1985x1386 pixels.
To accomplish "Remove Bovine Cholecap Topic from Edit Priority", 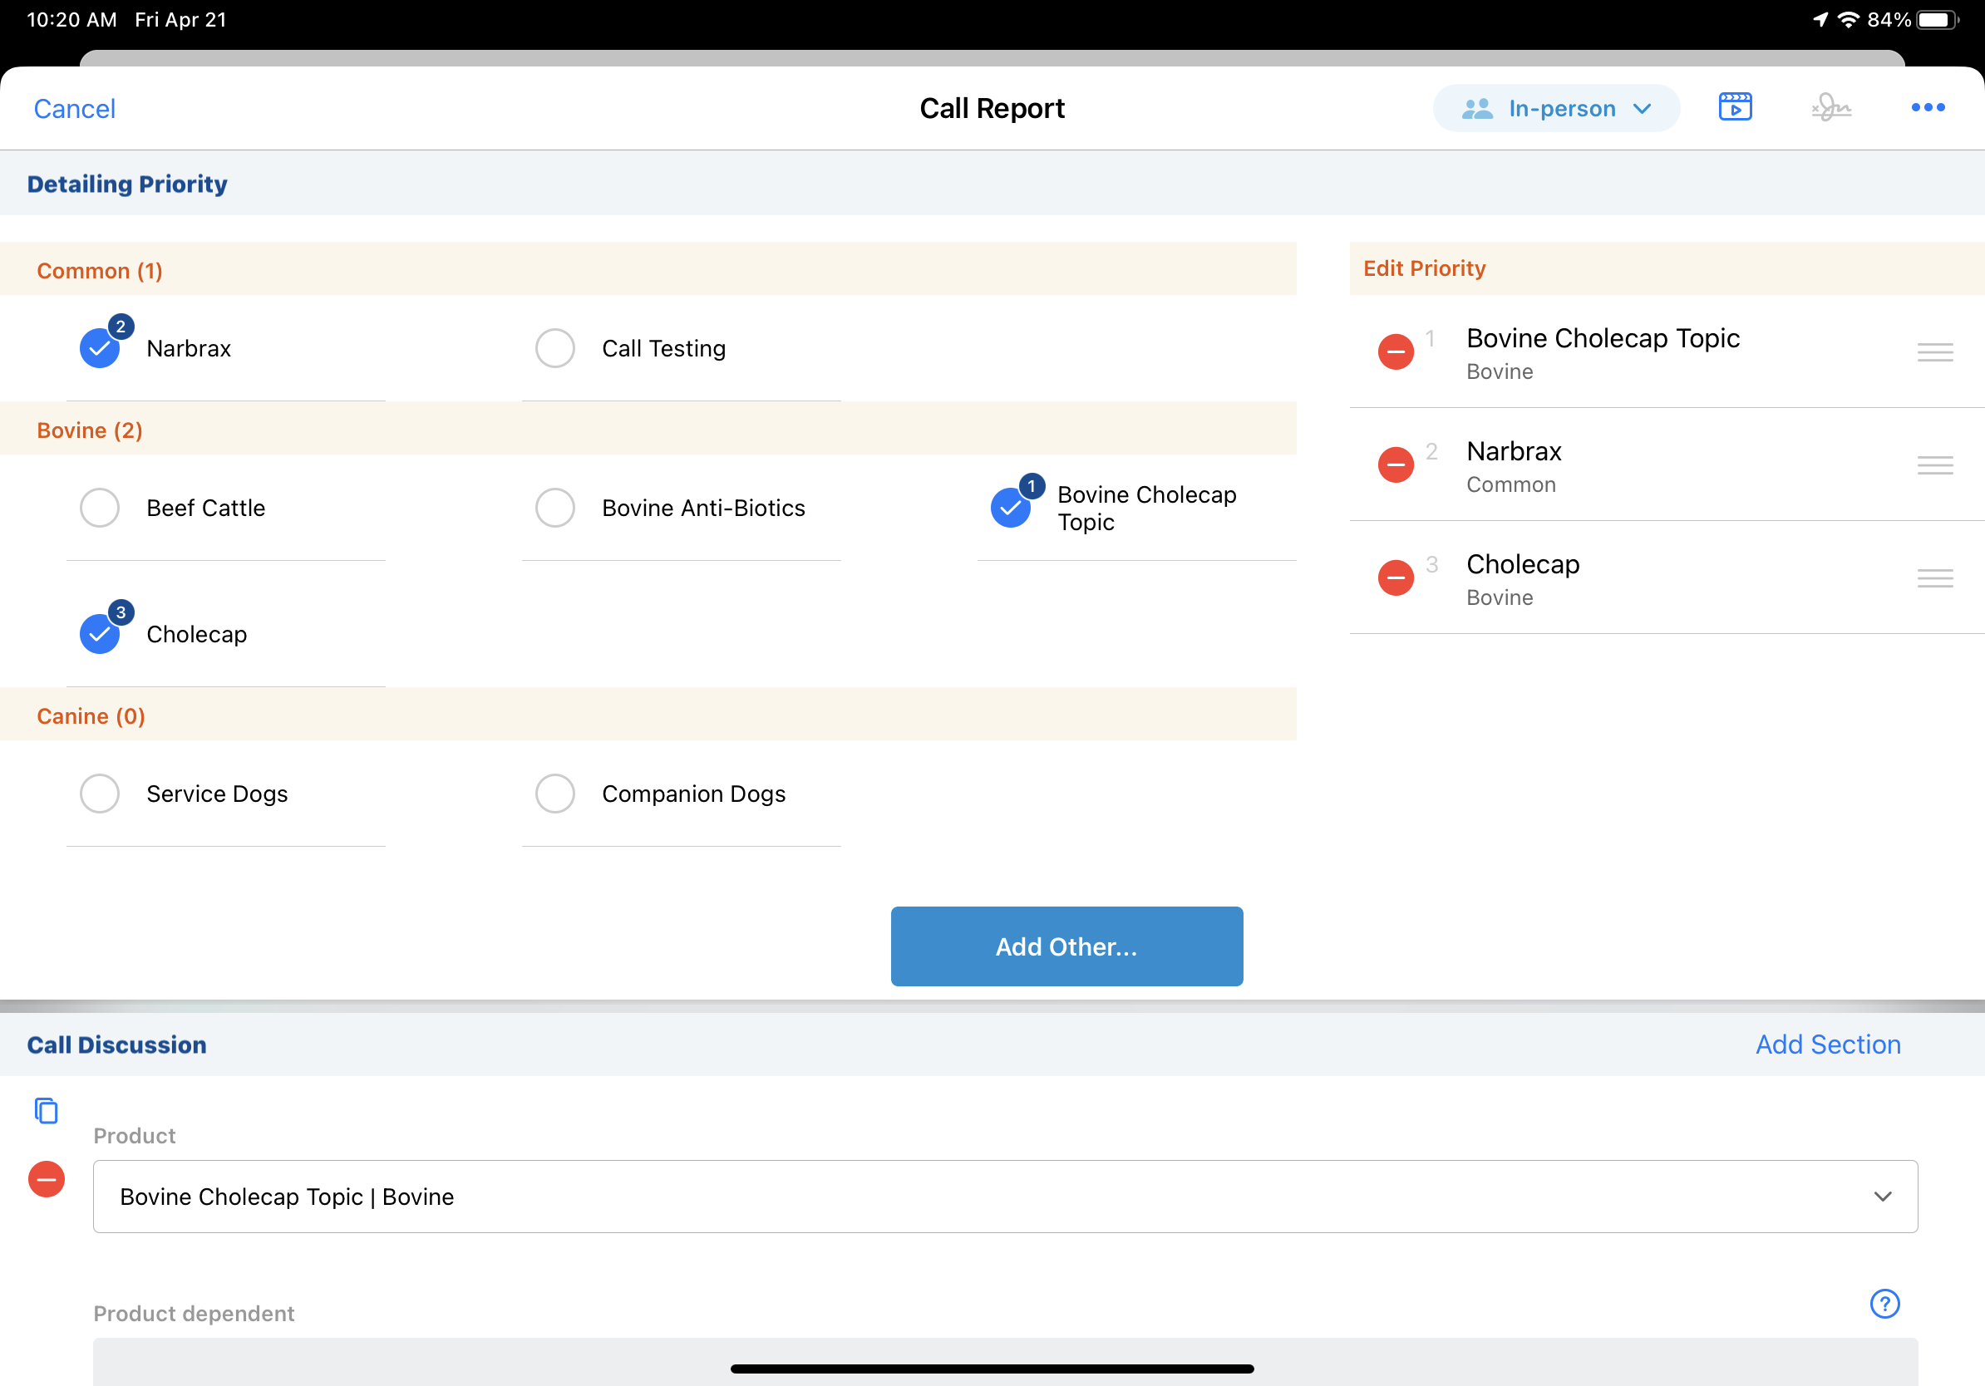I will [x=1395, y=351].
